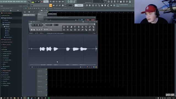Click the main time display
Screen dimensions: 176x99
[71, 2]
